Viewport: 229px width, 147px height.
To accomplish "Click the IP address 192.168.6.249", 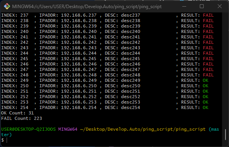I will [79, 80].
